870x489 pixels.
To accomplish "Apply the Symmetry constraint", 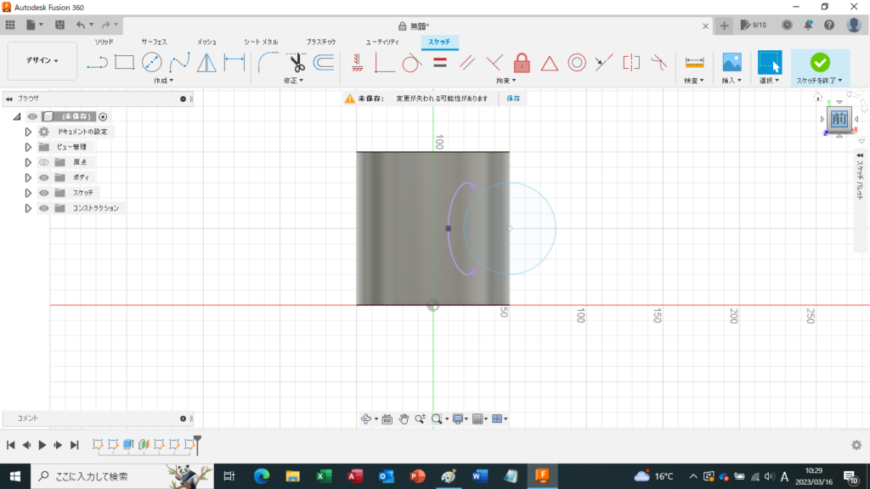I will [x=631, y=63].
